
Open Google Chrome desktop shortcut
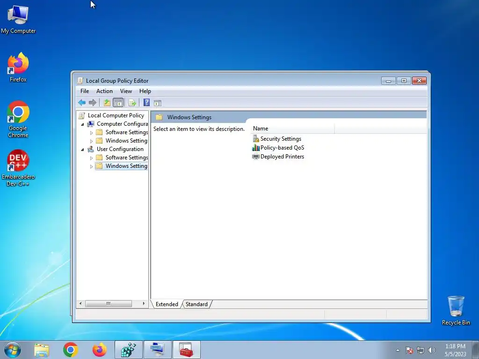tap(18, 119)
